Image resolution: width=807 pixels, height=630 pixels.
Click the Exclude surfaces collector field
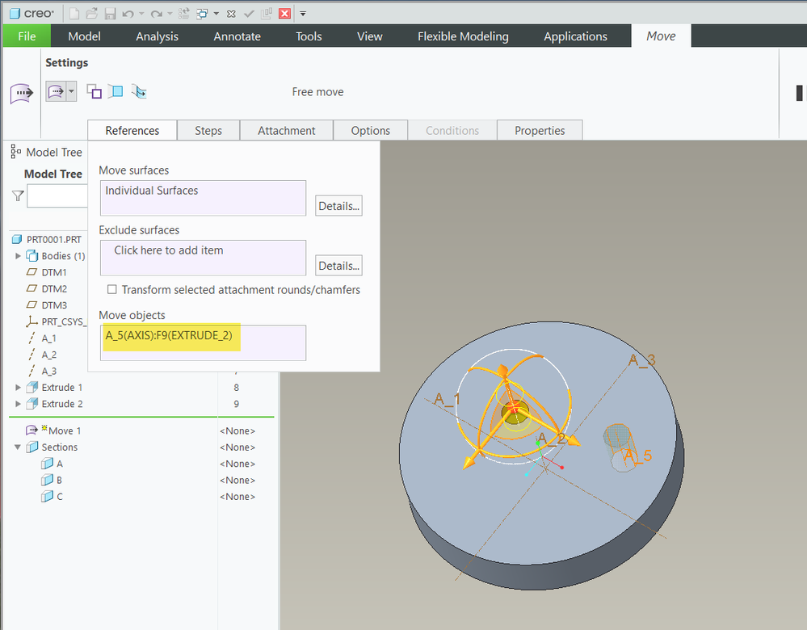[x=202, y=258]
